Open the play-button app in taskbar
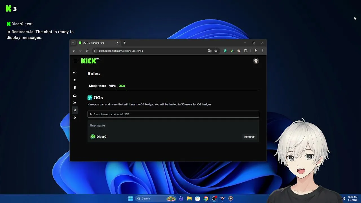 tap(230, 198)
